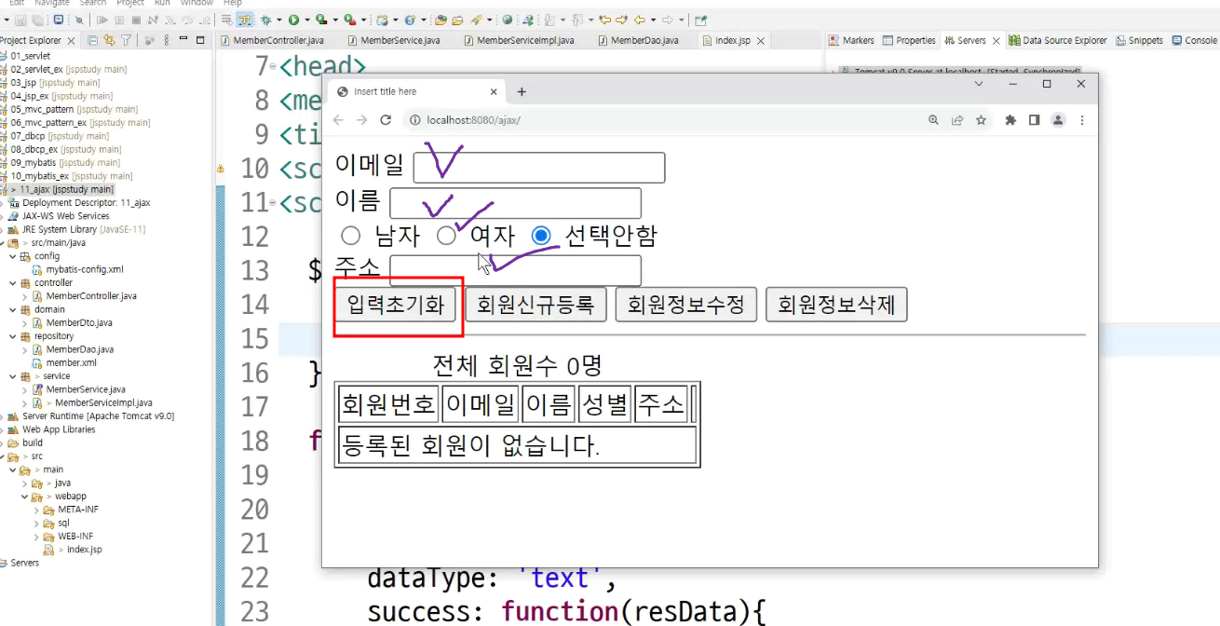Screen dimensions: 1220x626
Task: Select Server Runtime [Apache Tomcat v9.0] node
Action: tap(98, 416)
